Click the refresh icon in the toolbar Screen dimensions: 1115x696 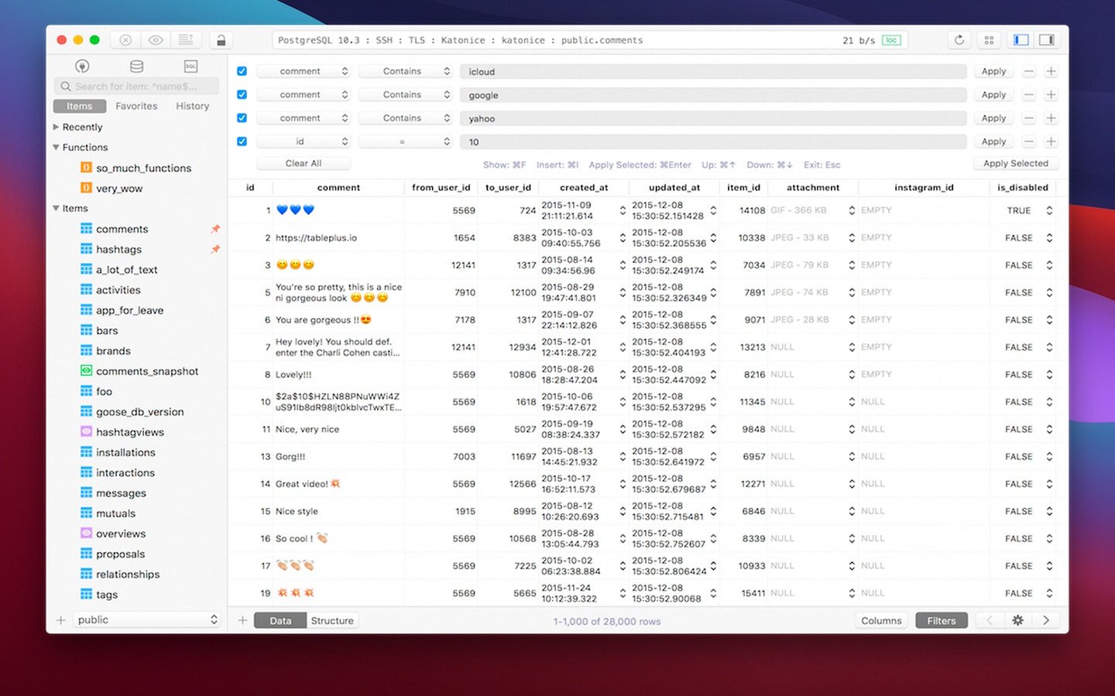[x=959, y=40]
